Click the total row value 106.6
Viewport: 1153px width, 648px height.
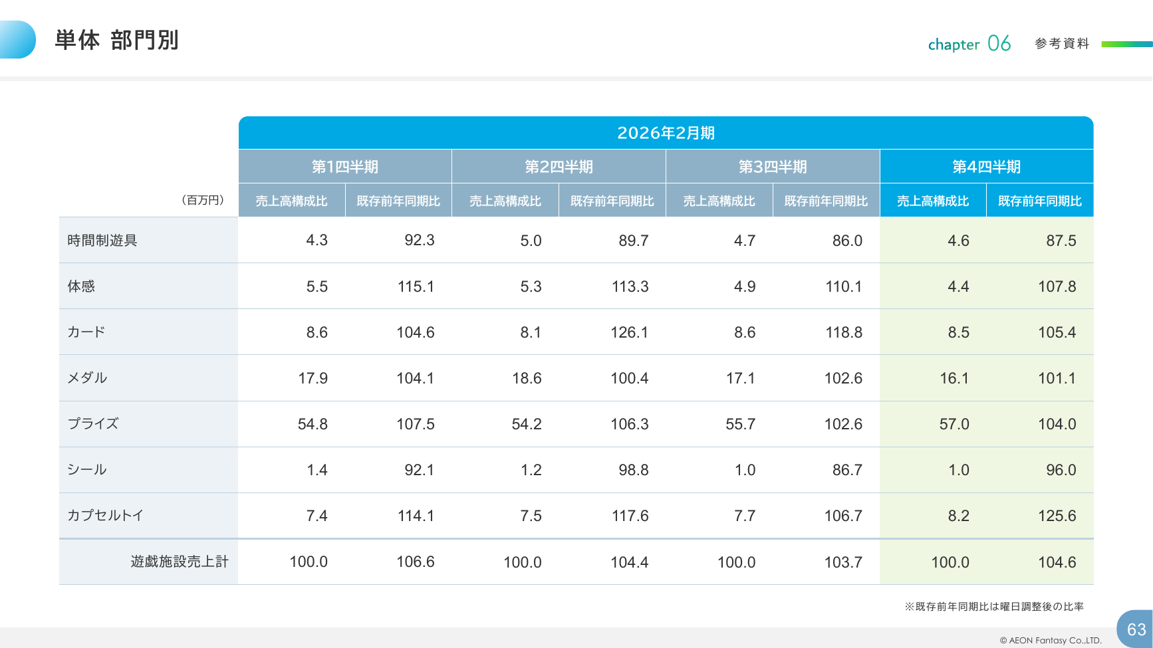pos(416,562)
